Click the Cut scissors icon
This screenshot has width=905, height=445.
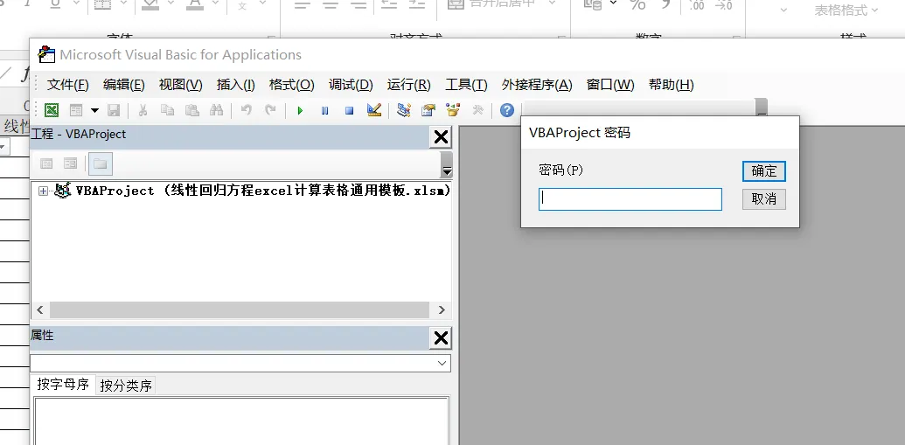click(143, 109)
